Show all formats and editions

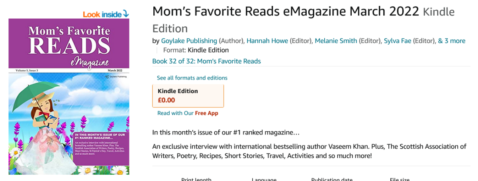click(x=192, y=78)
